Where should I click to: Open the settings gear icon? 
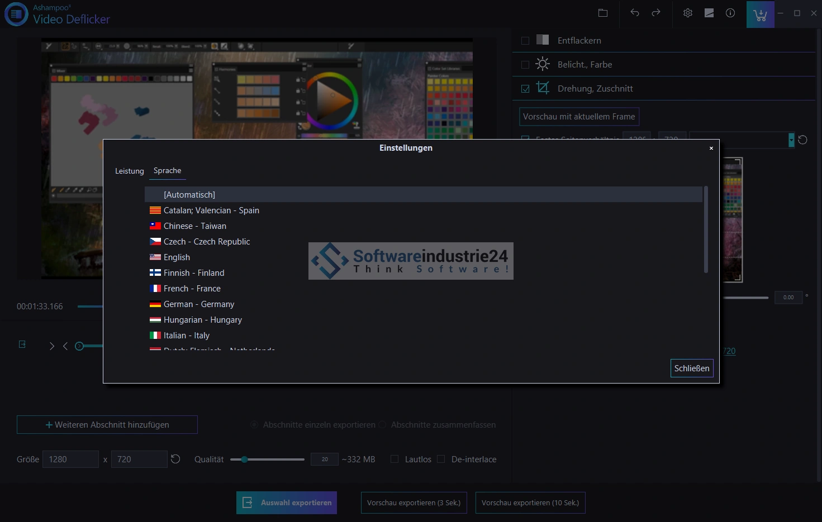coord(688,13)
